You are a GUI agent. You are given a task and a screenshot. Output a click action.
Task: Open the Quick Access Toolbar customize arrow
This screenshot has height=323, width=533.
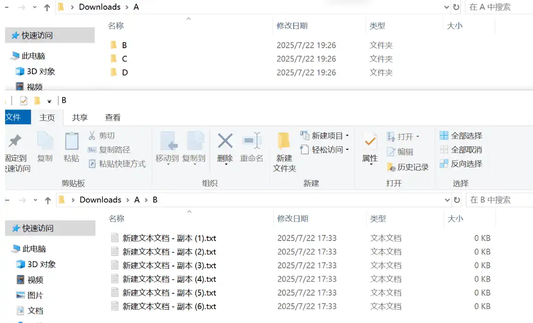coord(49,101)
